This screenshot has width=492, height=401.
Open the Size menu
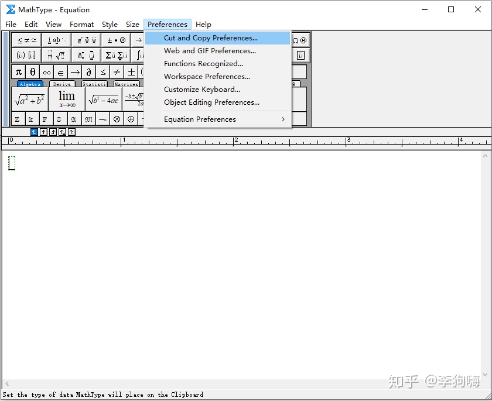[132, 25]
